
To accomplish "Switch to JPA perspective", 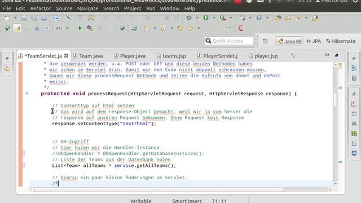I will (314, 41).
